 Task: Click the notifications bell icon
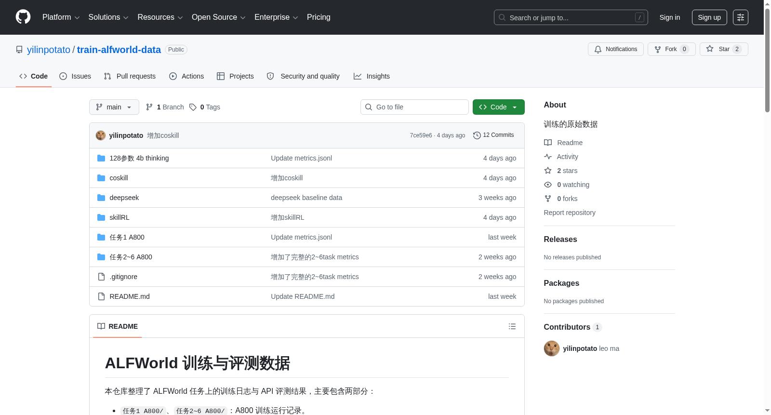[x=598, y=49]
